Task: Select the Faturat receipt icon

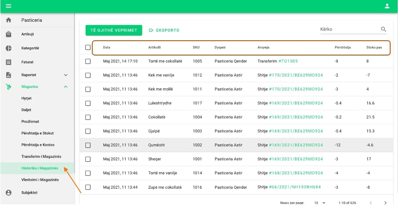Action: pos(9,62)
